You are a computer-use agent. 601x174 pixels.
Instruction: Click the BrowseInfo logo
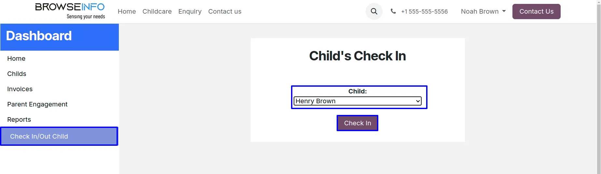pyautogui.click(x=70, y=11)
